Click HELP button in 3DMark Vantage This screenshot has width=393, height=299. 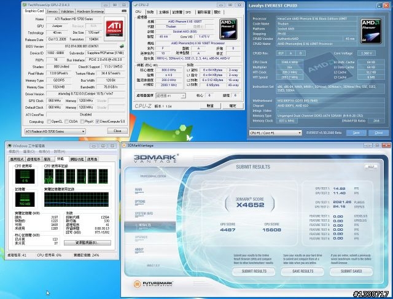click(x=371, y=166)
